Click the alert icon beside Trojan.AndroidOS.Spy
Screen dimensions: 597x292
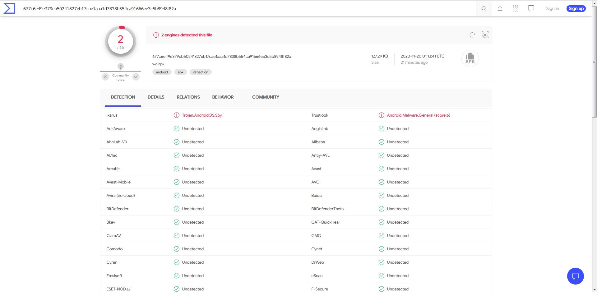(x=177, y=115)
